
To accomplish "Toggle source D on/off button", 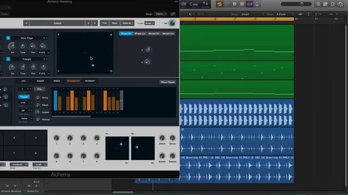I will (8, 59).
